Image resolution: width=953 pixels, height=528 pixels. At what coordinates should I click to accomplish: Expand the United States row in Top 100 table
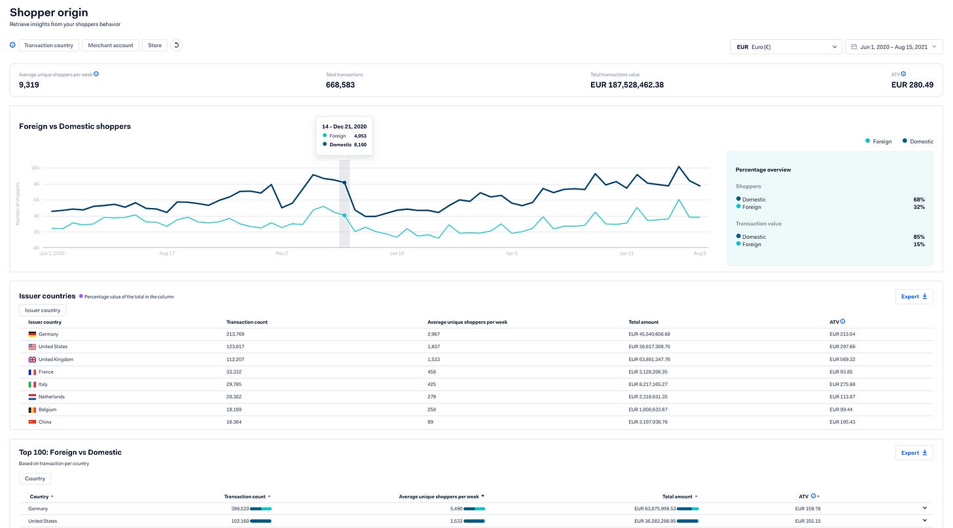click(x=925, y=520)
